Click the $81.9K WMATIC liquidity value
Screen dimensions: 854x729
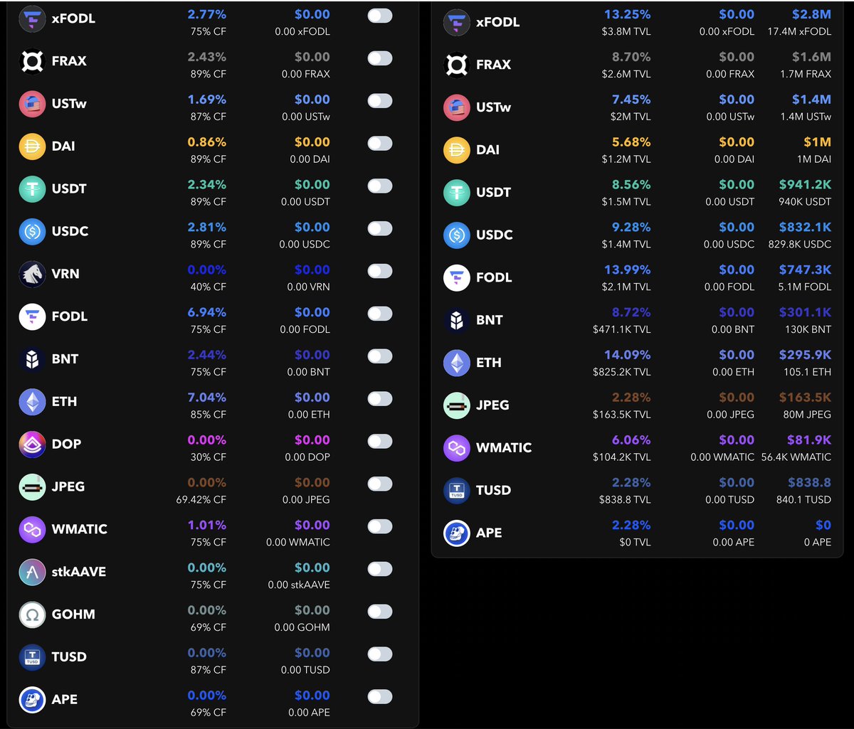(808, 440)
